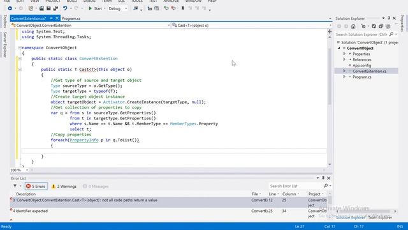
Task: Click the Show All Files icon
Action: click(388, 26)
